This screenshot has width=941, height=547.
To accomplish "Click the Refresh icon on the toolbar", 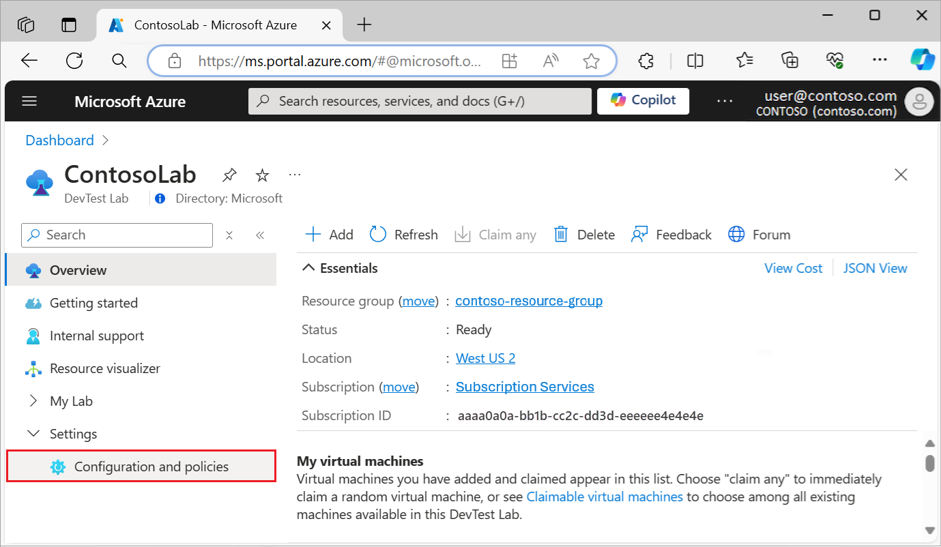I will (x=403, y=234).
